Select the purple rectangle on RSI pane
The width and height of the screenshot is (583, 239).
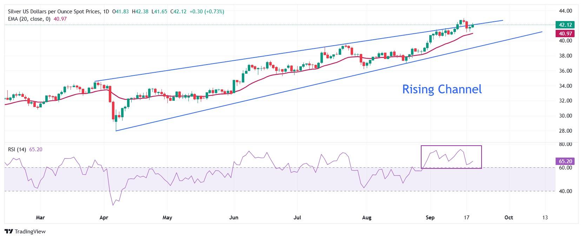click(x=451, y=146)
